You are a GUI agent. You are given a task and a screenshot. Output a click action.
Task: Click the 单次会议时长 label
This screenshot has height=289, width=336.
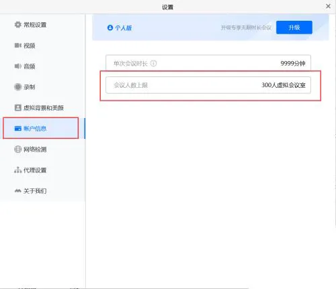point(130,64)
